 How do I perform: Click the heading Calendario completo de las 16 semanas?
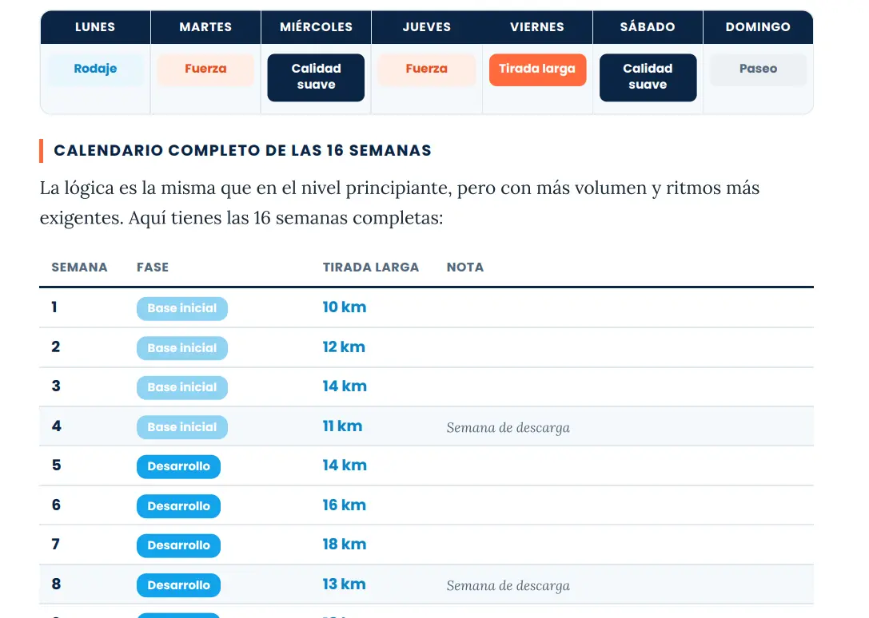242,151
